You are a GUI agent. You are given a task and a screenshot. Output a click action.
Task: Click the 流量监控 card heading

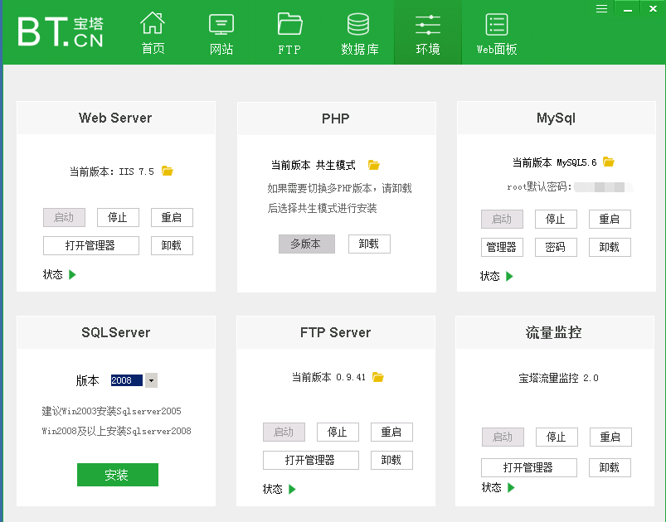(554, 332)
